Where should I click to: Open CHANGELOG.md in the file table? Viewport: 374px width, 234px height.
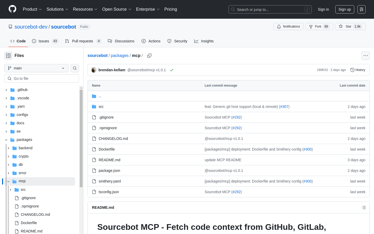(x=113, y=139)
